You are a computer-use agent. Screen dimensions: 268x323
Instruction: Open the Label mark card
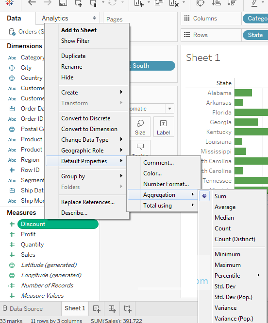(164, 127)
